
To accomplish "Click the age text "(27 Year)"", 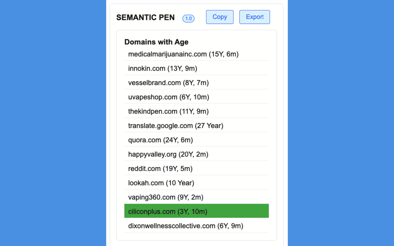I will click(209, 126).
